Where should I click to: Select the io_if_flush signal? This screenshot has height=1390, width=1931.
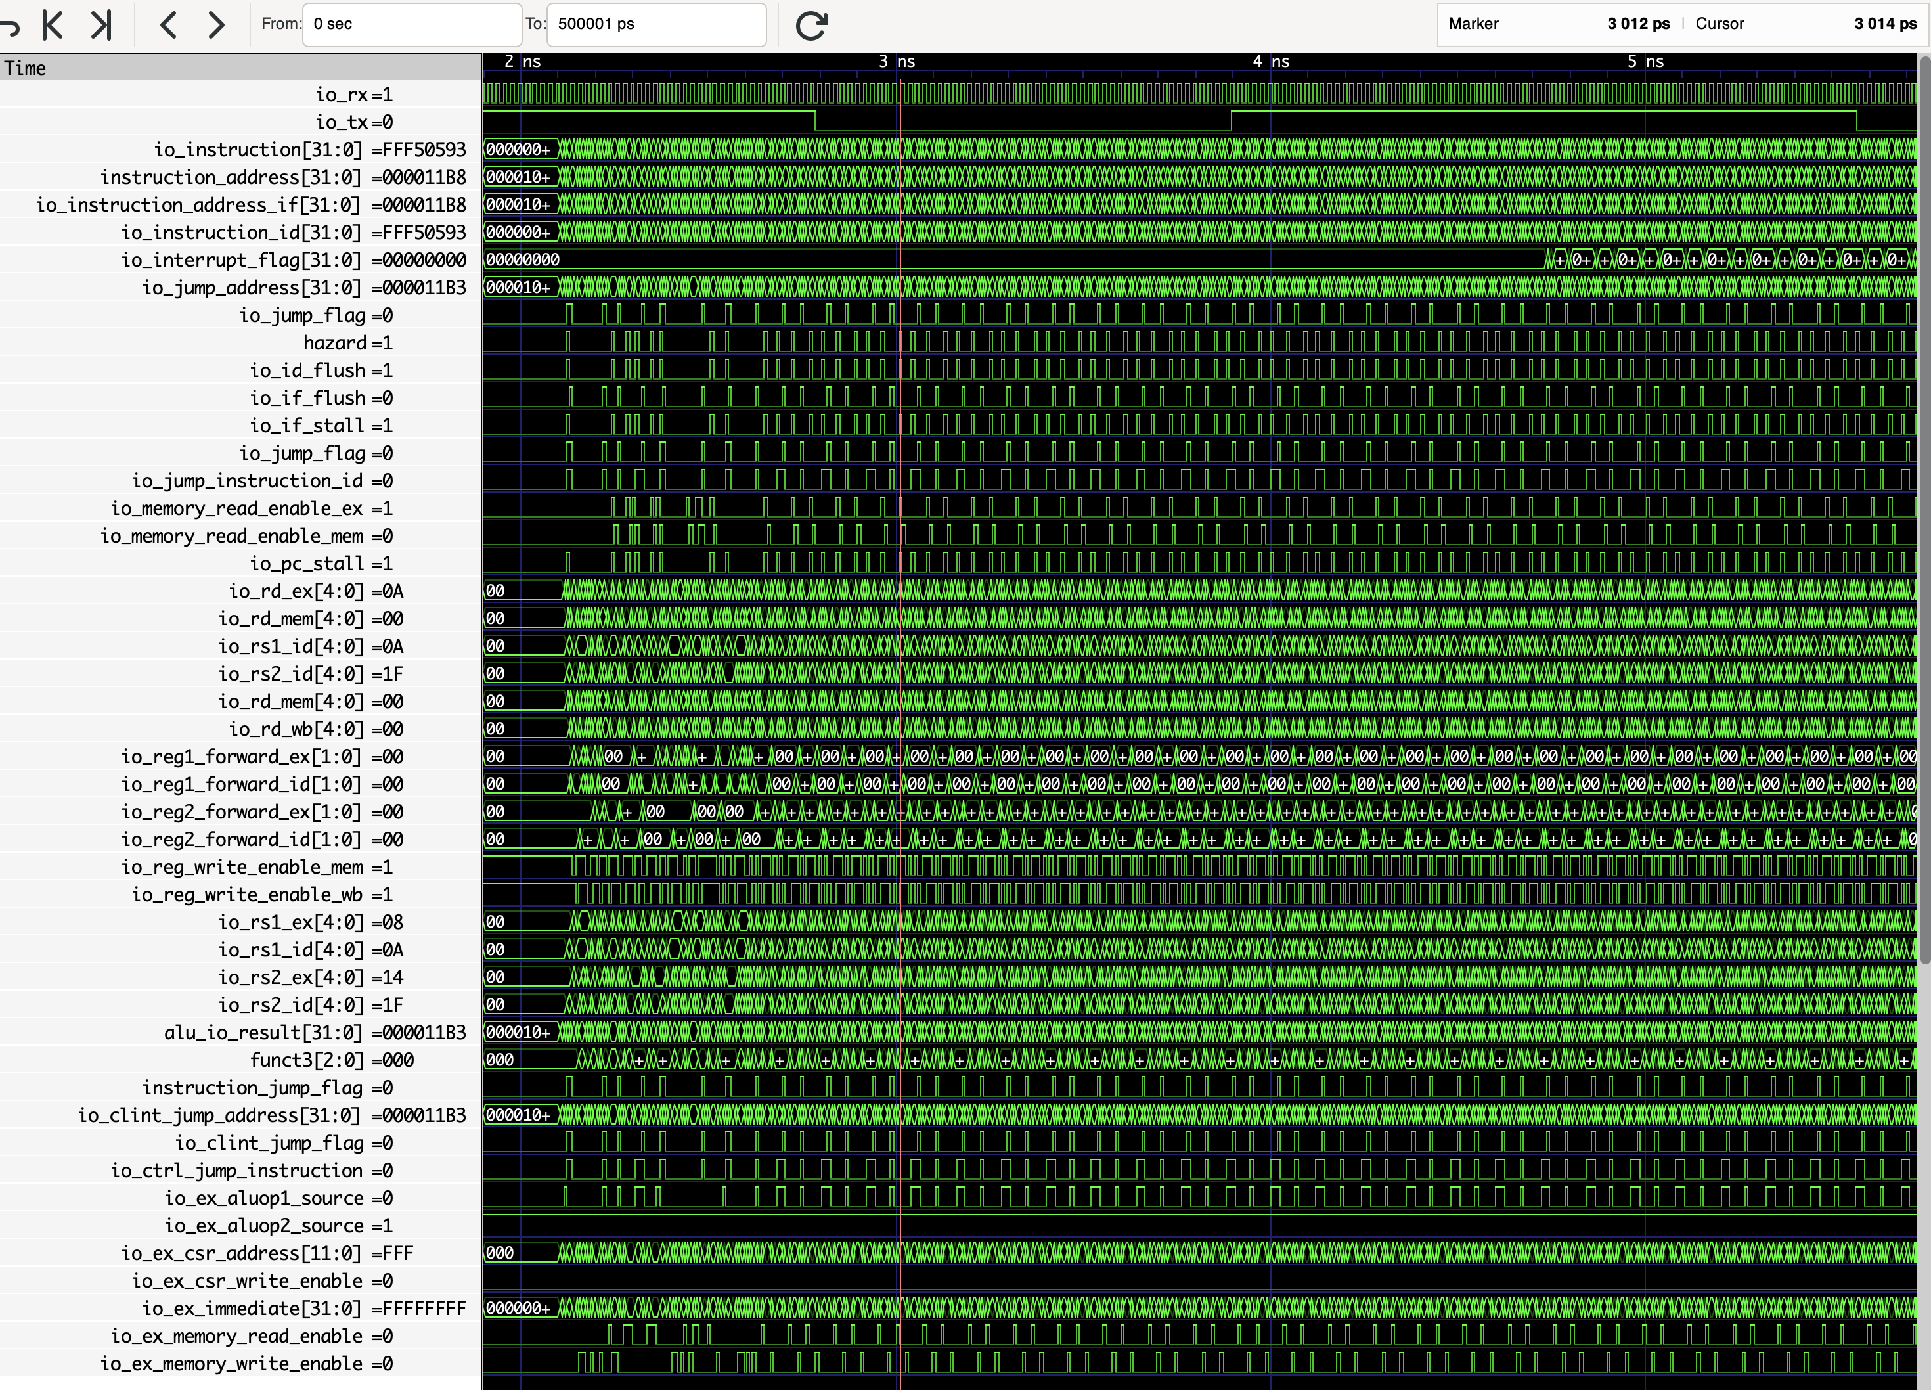coord(240,397)
